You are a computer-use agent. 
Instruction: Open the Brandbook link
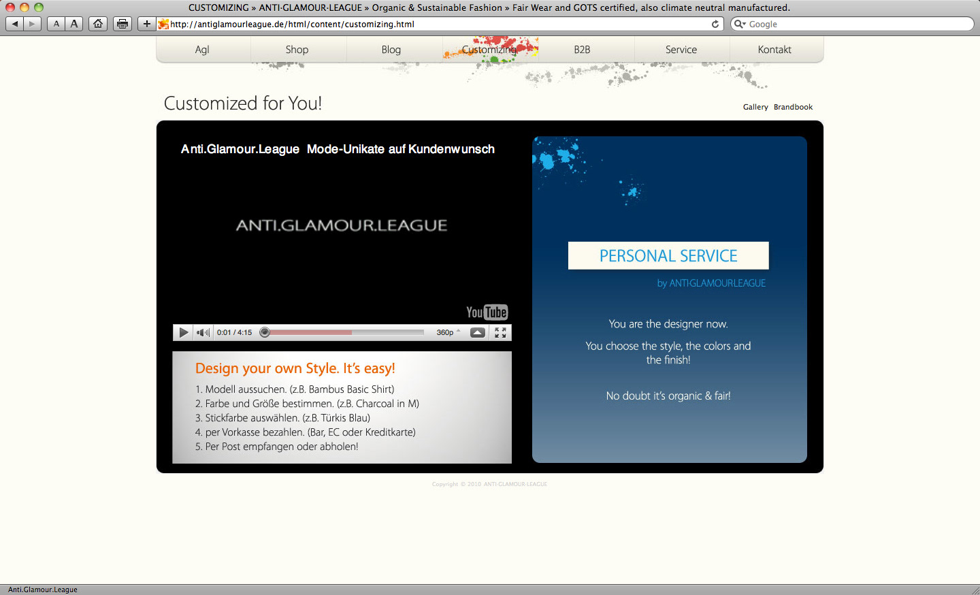point(793,107)
